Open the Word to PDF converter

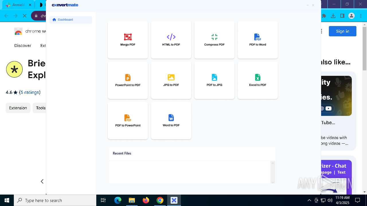(171, 120)
